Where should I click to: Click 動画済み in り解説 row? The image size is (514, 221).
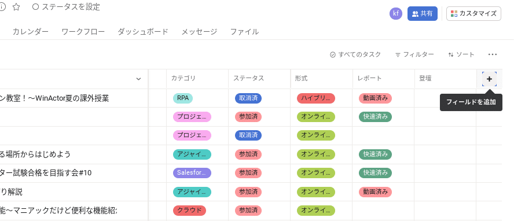pyautogui.click(x=375, y=191)
